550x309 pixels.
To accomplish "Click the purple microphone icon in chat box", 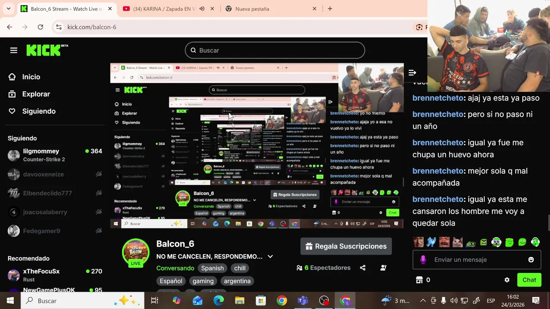I will pos(423,260).
